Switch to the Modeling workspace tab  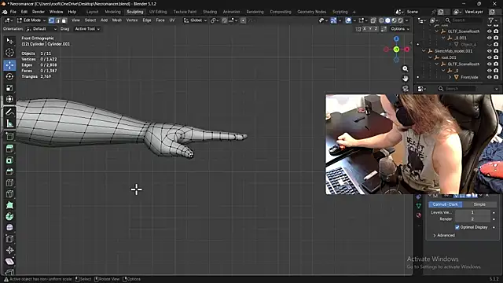[112, 12]
